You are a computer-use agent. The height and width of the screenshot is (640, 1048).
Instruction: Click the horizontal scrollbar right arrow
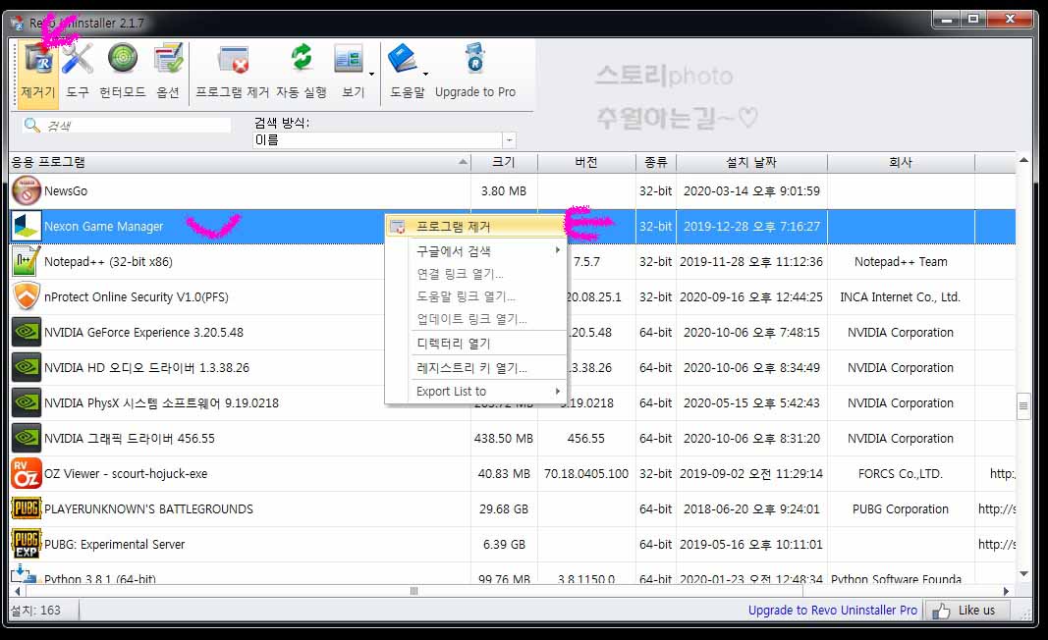pyautogui.click(x=1007, y=591)
